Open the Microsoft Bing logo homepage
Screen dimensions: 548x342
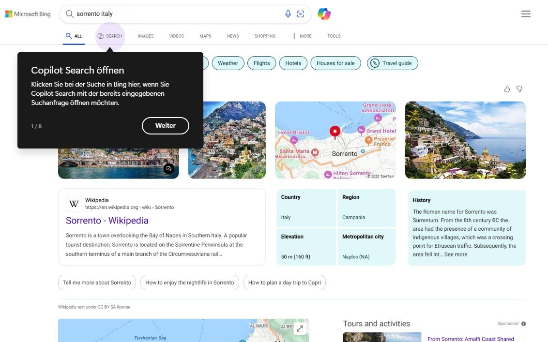point(28,14)
